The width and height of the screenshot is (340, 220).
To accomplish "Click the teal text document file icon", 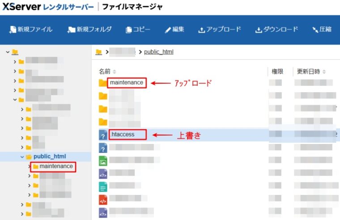I will [x=103, y=187].
